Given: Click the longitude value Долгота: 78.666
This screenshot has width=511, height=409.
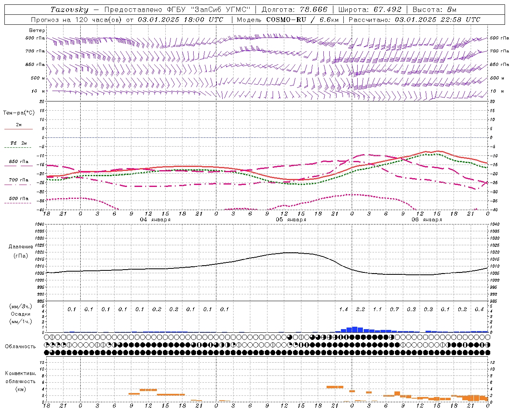Looking at the screenshot, I should 294,10.
